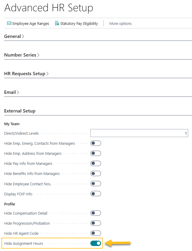Viewport: 192px width, 251px height.
Task: Click the Employee Age Ranges table icon
Action: point(9,23)
